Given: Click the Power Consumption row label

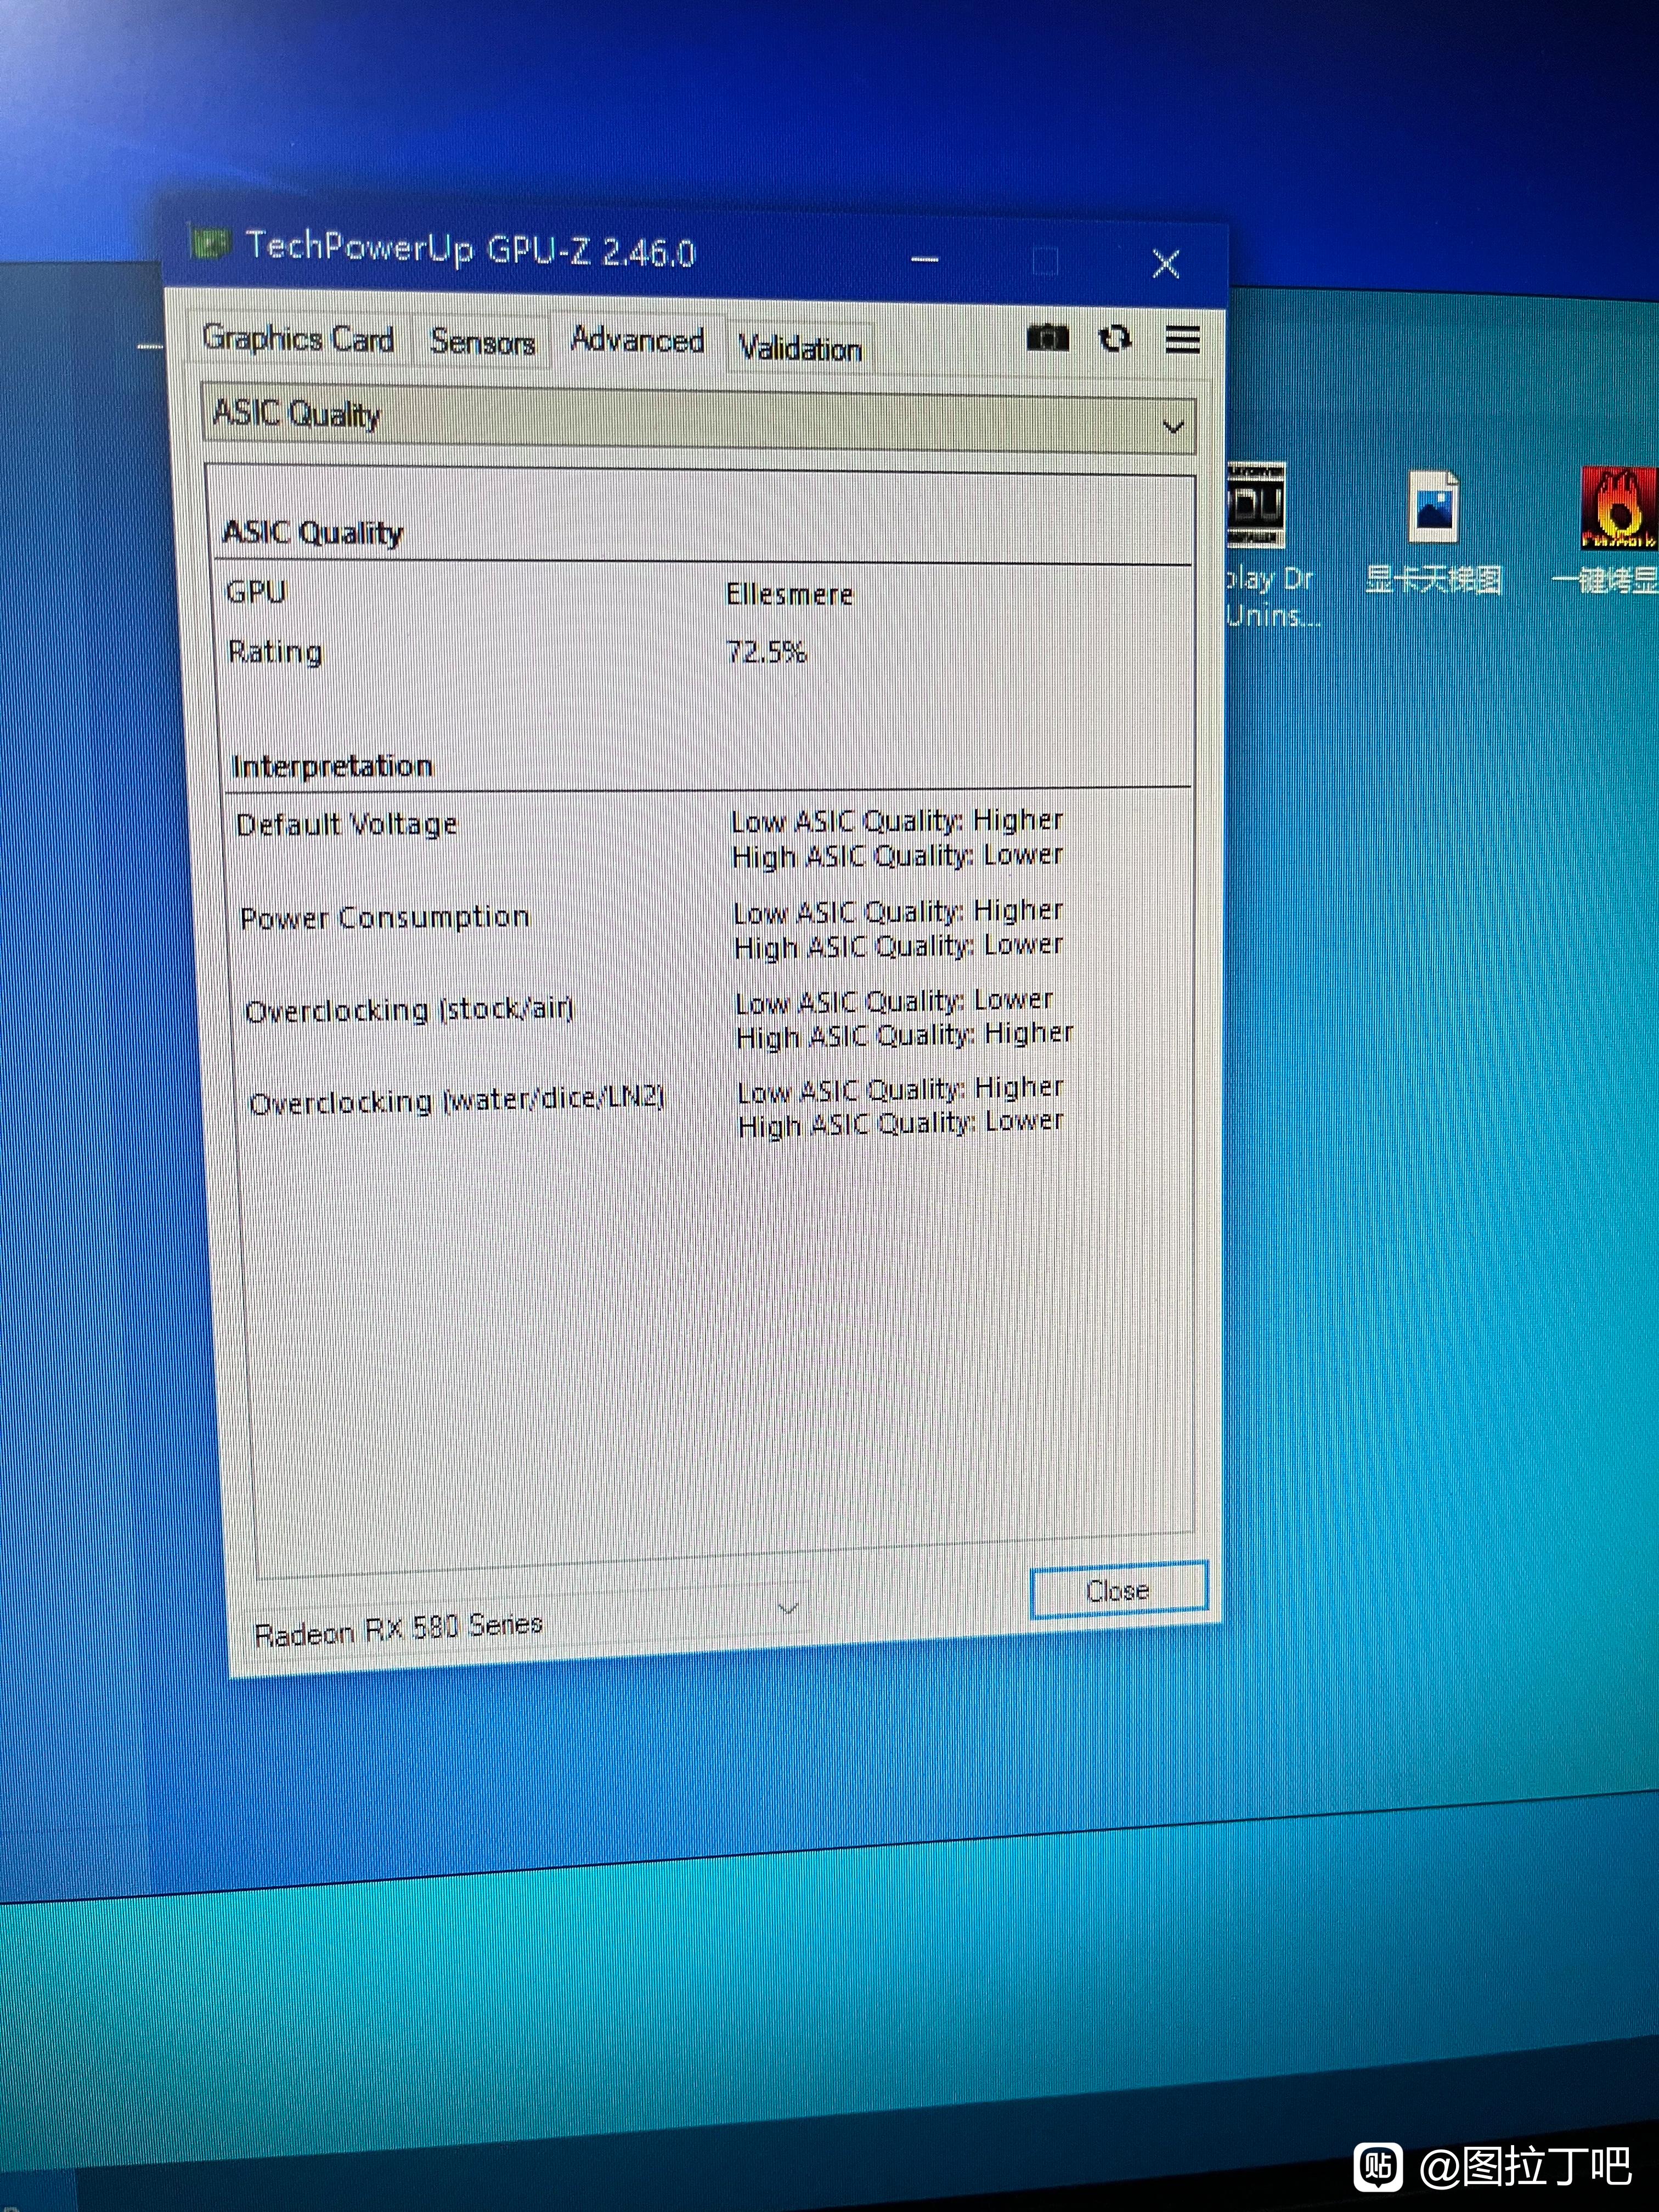Looking at the screenshot, I should 385,917.
